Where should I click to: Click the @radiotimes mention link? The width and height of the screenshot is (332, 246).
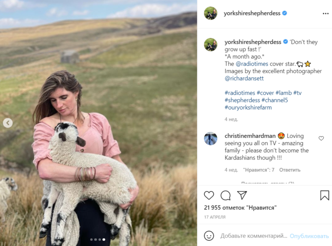point(252,64)
